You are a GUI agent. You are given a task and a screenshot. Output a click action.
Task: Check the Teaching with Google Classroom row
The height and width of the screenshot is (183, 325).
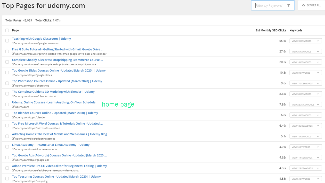[x=7, y=41]
